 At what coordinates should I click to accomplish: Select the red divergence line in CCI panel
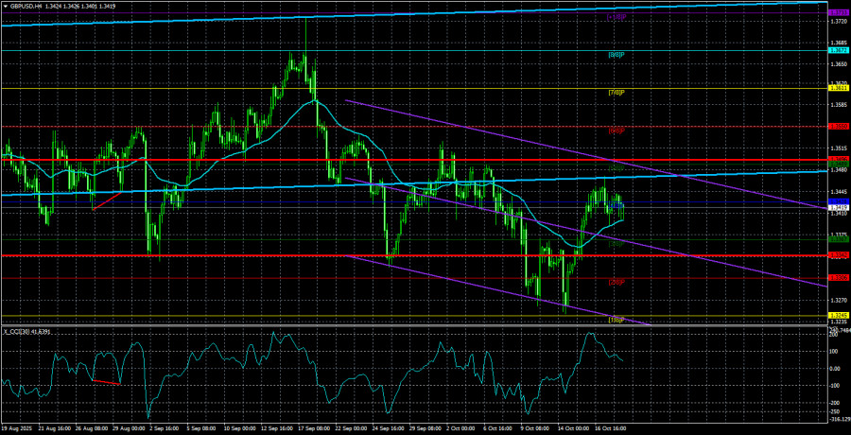[106, 381]
